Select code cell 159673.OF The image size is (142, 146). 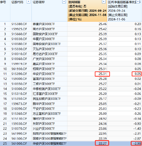[x=19, y=104]
